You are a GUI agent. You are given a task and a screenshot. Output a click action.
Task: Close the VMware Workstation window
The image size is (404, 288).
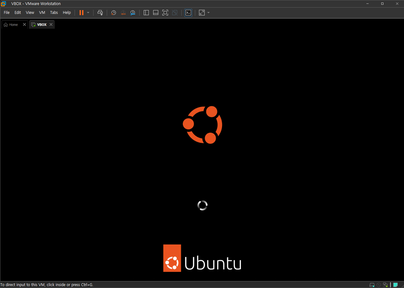click(x=397, y=4)
